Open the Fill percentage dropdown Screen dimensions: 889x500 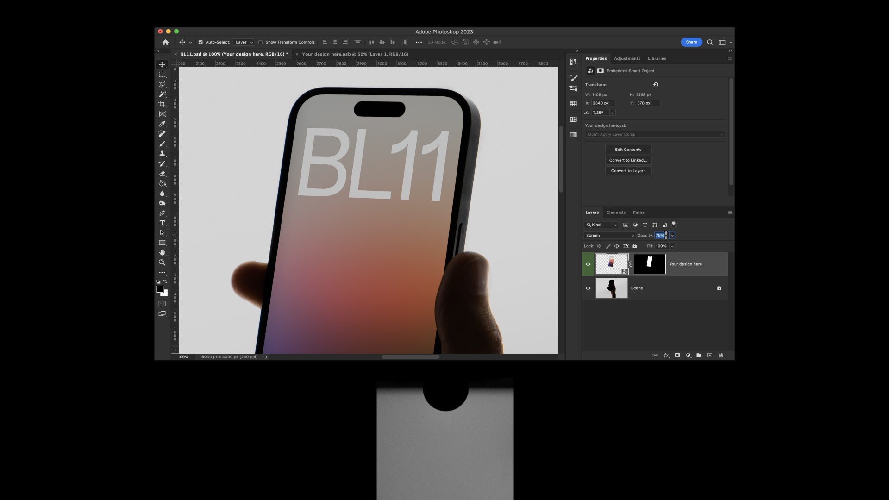672,246
